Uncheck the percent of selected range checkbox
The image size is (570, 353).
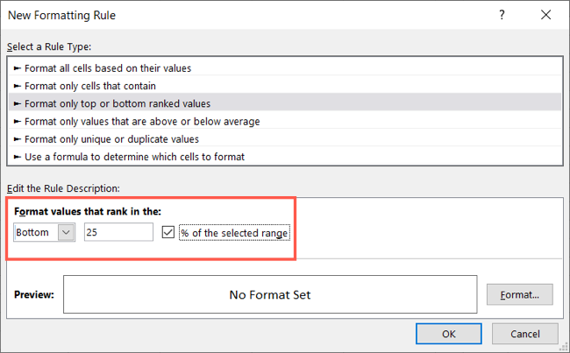point(169,232)
